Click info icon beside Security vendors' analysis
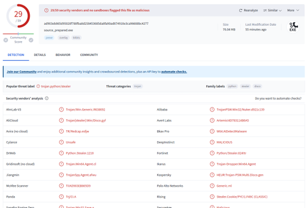Image resolution: width=306 pixels, height=208 pixels. [47, 98]
